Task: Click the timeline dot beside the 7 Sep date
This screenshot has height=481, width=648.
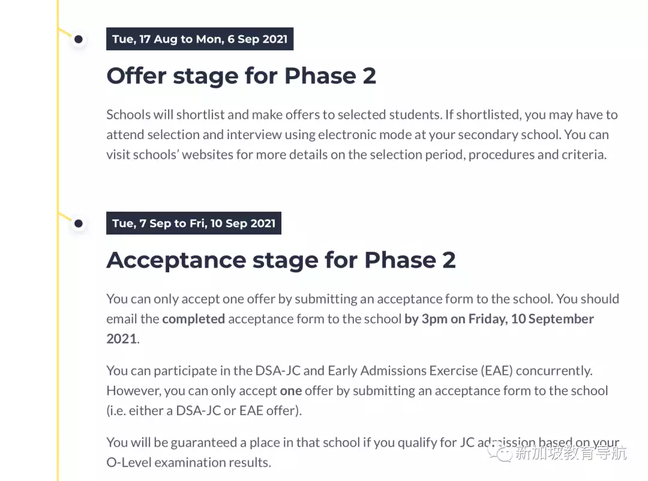Action: tap(79, 224)
